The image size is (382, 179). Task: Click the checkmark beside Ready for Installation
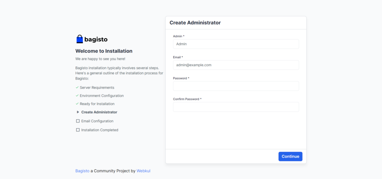(x=77, y=104)
